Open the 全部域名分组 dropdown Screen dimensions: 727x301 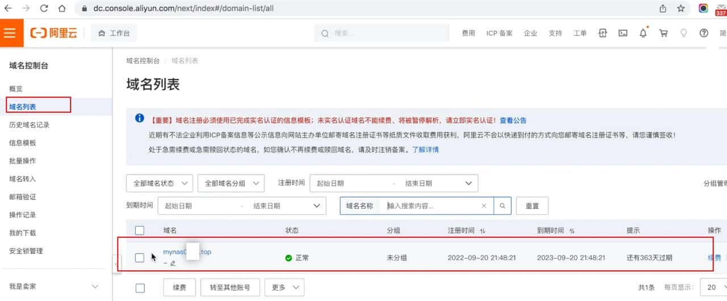pos(231,183)
